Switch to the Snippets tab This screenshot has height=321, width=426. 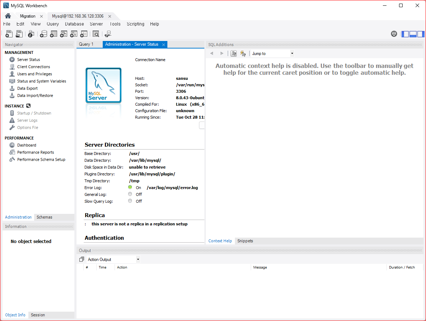coord(245,241)
